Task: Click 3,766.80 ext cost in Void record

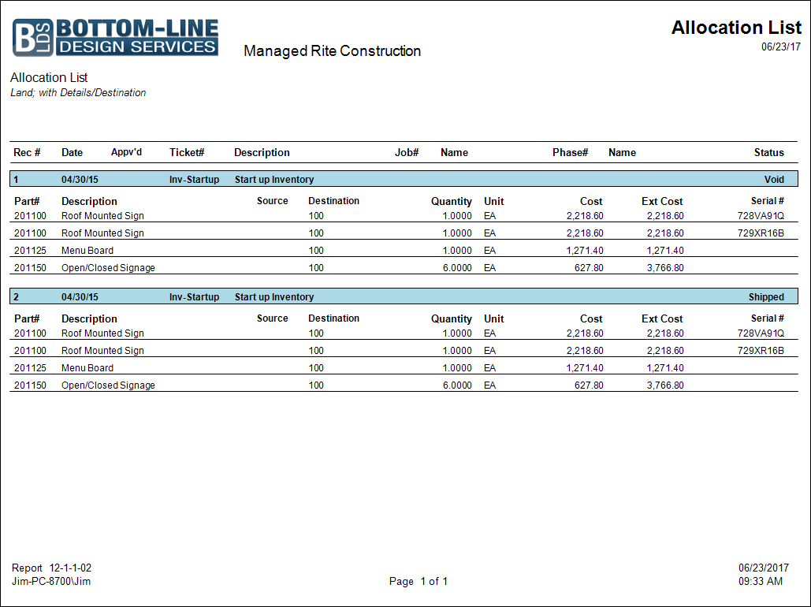Action: point(665,268)
